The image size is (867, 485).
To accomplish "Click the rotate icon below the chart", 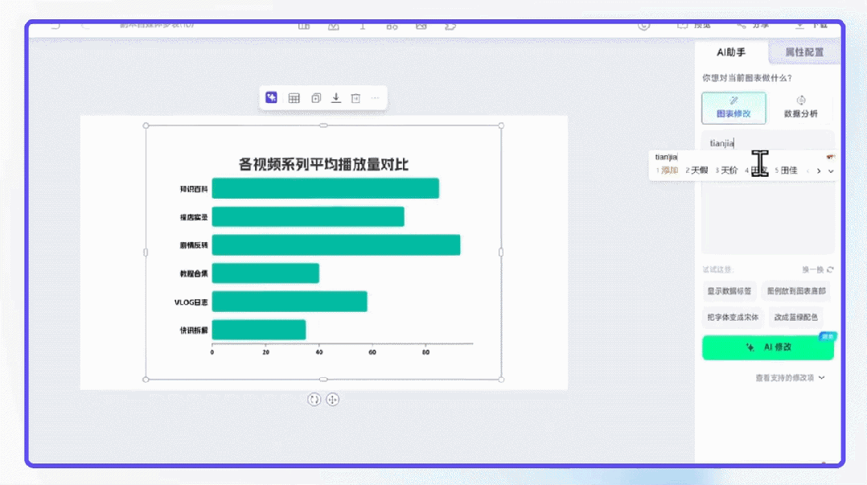I will [x=314, y=400].
